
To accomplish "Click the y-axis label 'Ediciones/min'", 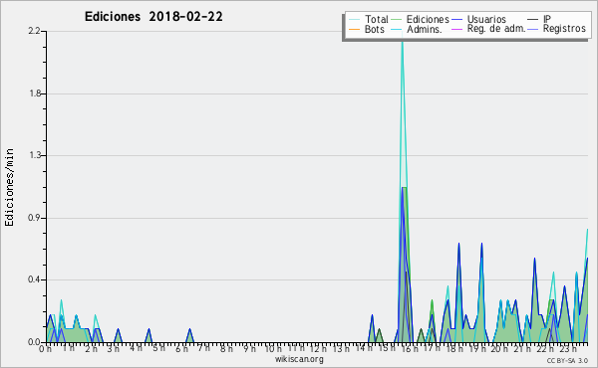I will (x=9, y=187).
